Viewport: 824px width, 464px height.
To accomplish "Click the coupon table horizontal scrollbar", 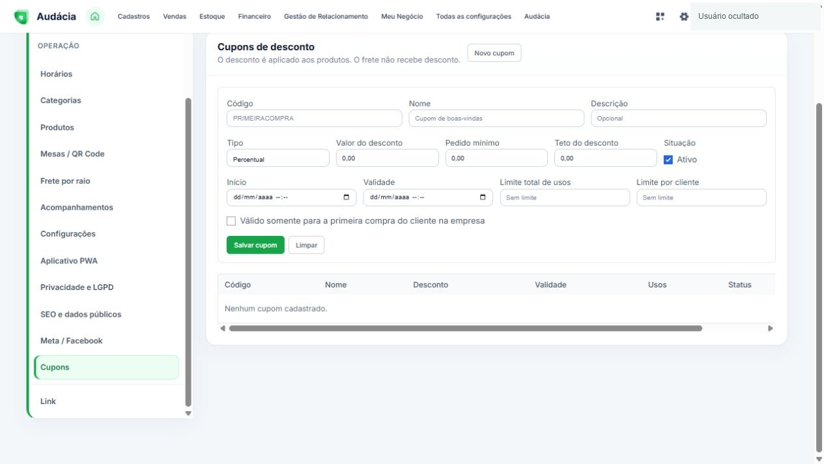I will 466,328.
